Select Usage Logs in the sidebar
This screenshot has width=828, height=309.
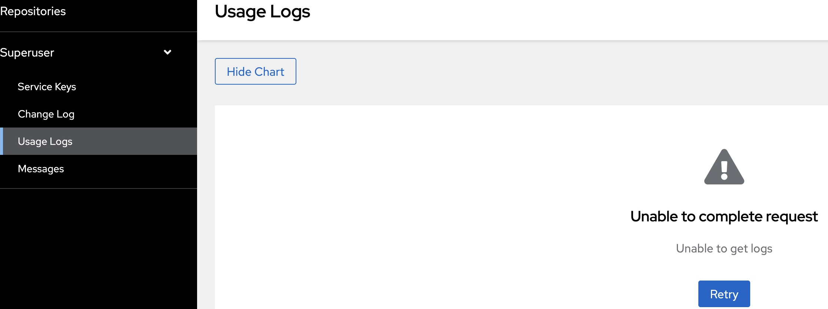45,141
